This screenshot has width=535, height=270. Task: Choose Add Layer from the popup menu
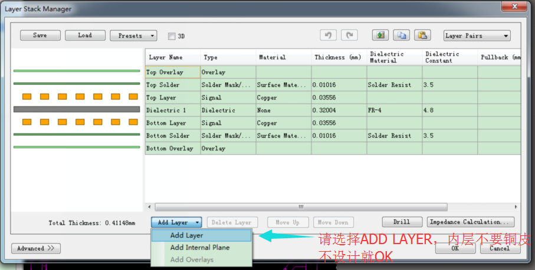tap(187, 235)
